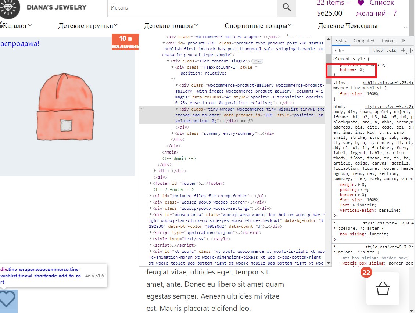The image size is (416, 313).
Task: Add the hat to wishlist via heart icon
Action: [7, 299]
